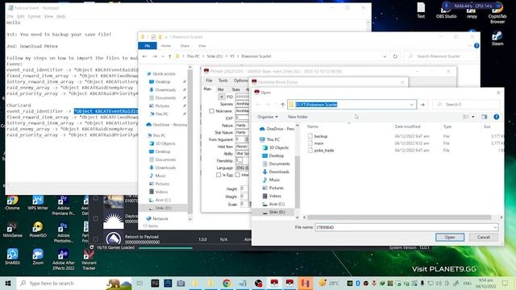516x290 pixels.
Task: Click the Cancel button in dialog
Action: pyautogui.click(x=484, y=237)
